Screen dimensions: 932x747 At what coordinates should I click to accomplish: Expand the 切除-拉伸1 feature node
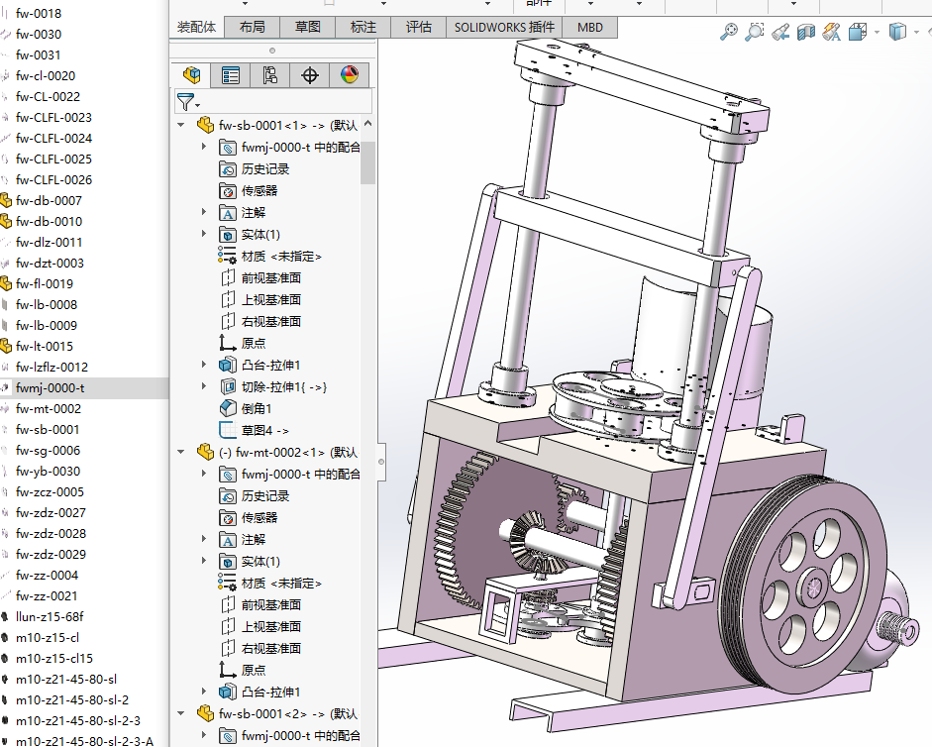click(204, 386)
